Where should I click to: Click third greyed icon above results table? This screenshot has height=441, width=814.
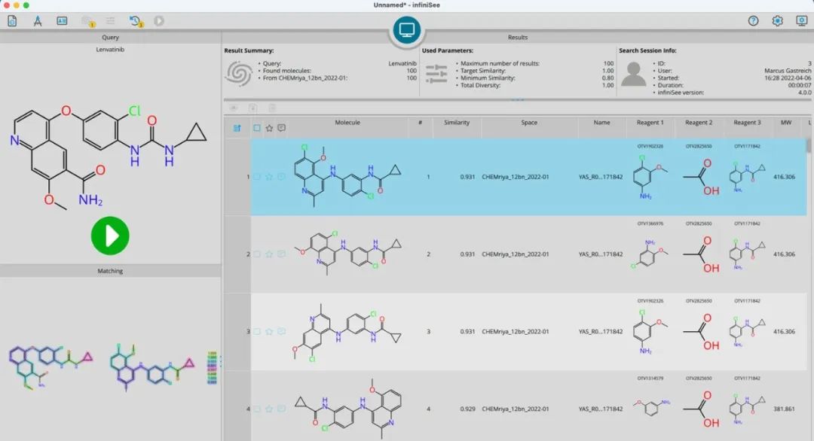point(272,108)
